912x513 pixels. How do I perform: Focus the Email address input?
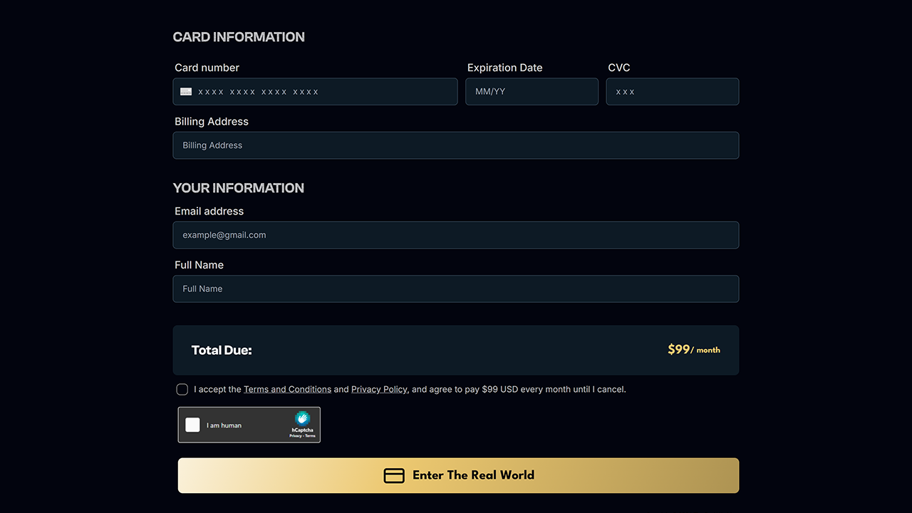tap(455, 235)
